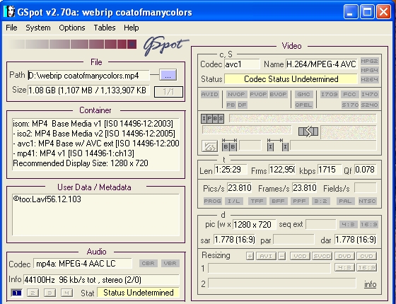Viewport: 396px width, 304px height.
Task: Click the PB indicator
Action: (x=231, y=105)
